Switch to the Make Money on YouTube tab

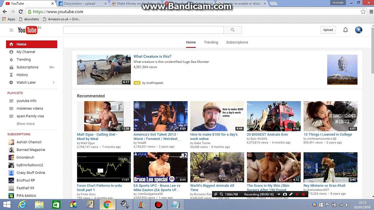tap(134, 3)
